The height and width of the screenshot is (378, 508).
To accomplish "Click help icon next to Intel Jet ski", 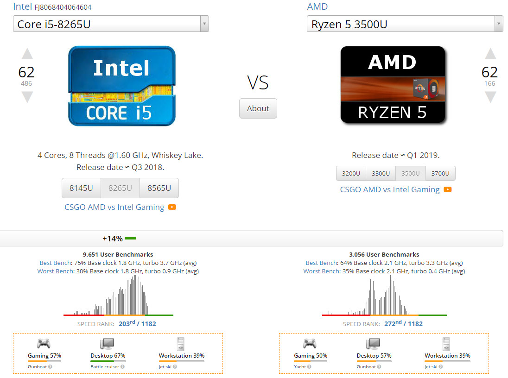I will point(175,367).
